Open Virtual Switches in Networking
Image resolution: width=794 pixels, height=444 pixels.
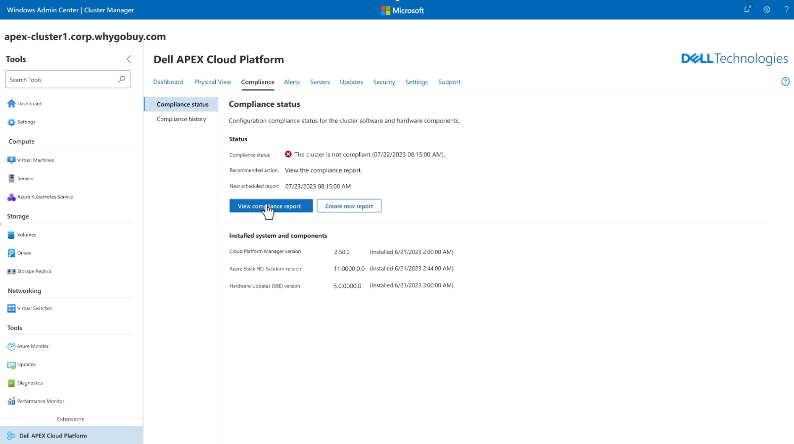pyautogui.click(x=34, y=309)
